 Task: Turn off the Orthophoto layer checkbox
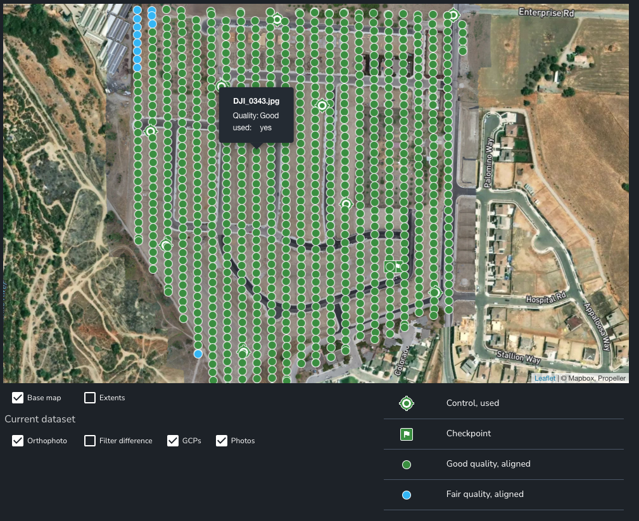tap(18, 441)
